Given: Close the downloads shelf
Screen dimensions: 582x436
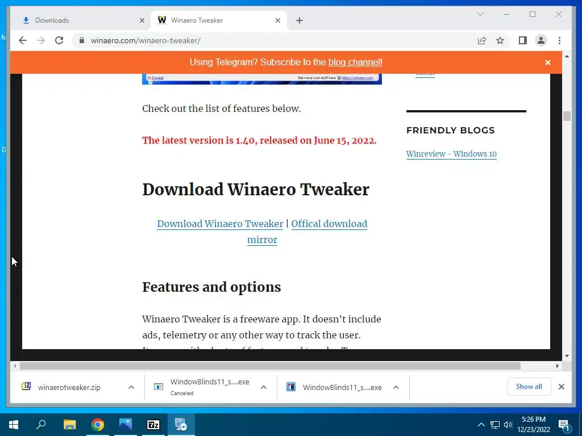Looking at the screenshot, I should coord(561,387).
